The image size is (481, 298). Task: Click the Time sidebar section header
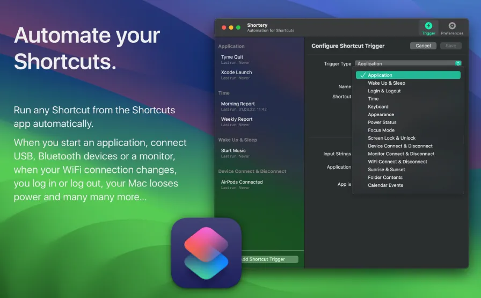click(x=224, y=93)
